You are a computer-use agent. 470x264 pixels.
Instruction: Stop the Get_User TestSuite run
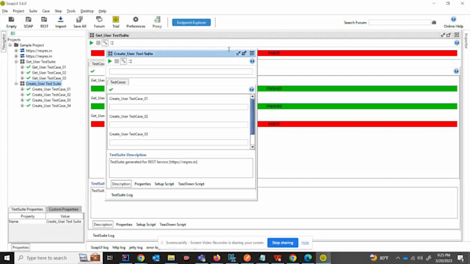[98, 43]
